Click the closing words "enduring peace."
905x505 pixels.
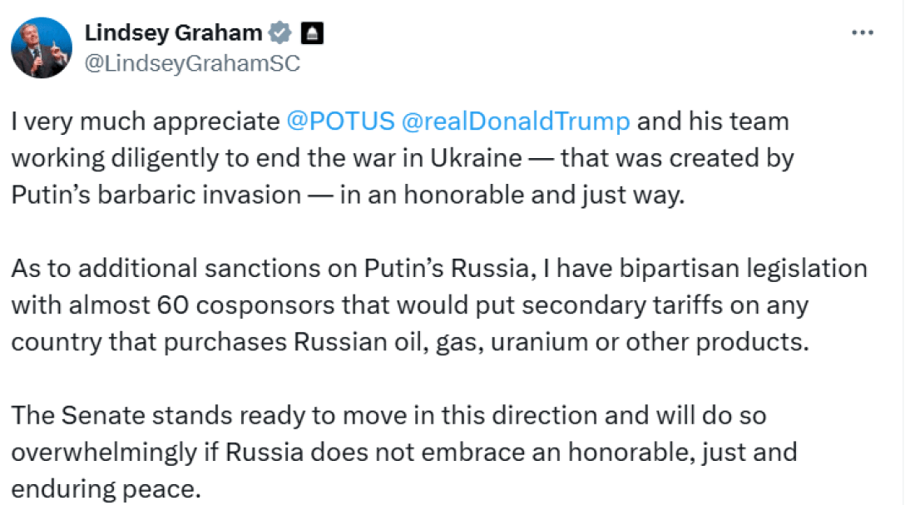pos(106,489)
